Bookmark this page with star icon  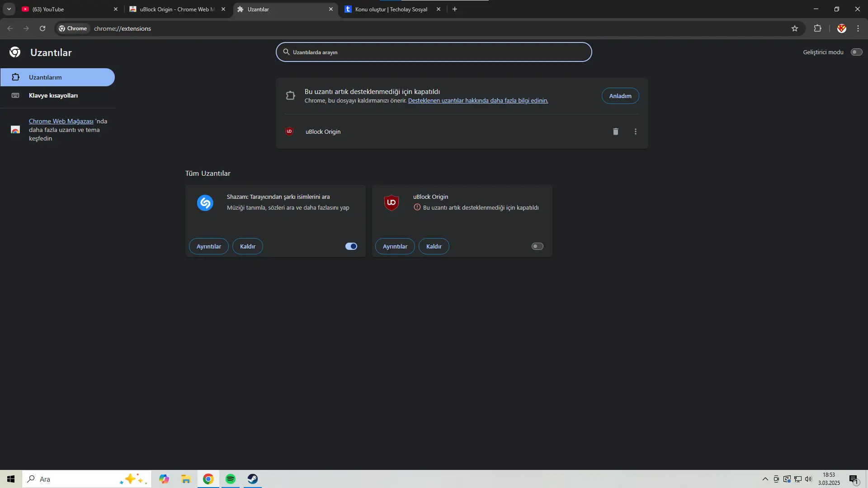click(x=795, y=28)
